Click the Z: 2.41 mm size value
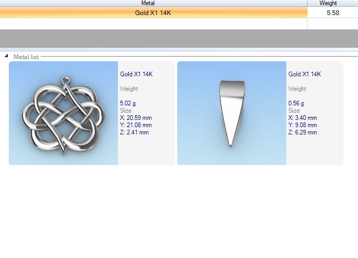The image size is (358, 258). tap(134, 132)
